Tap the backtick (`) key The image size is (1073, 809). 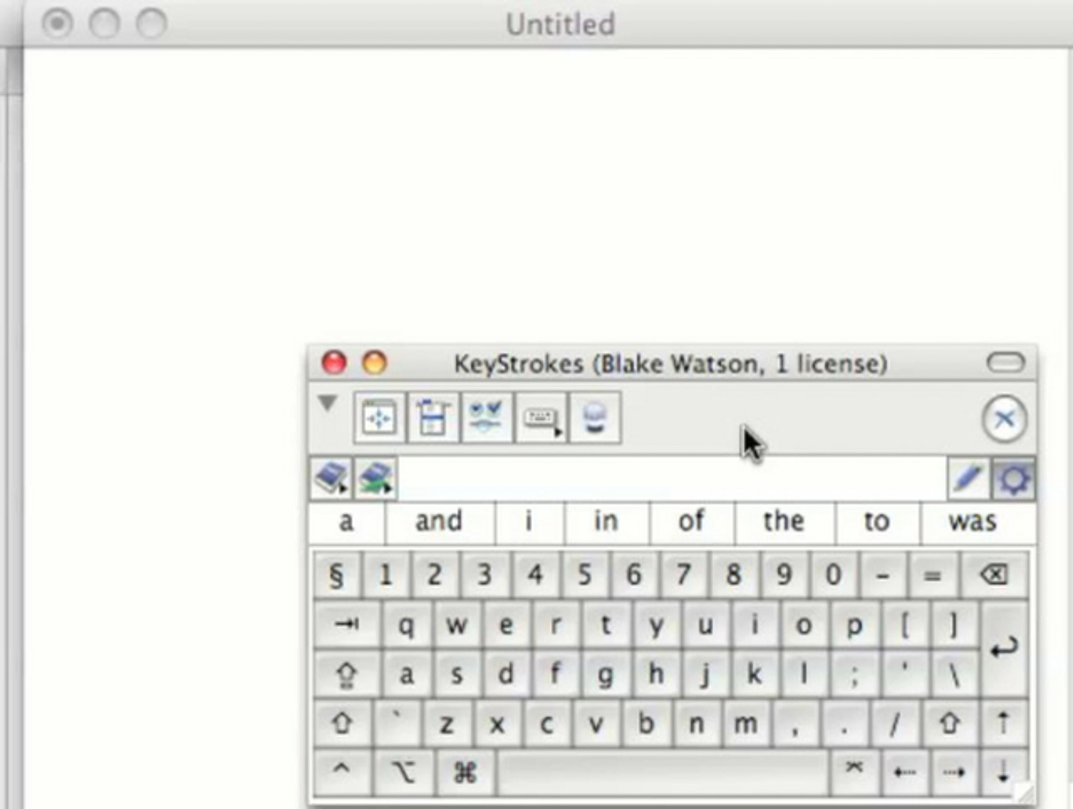pos(398,724)
